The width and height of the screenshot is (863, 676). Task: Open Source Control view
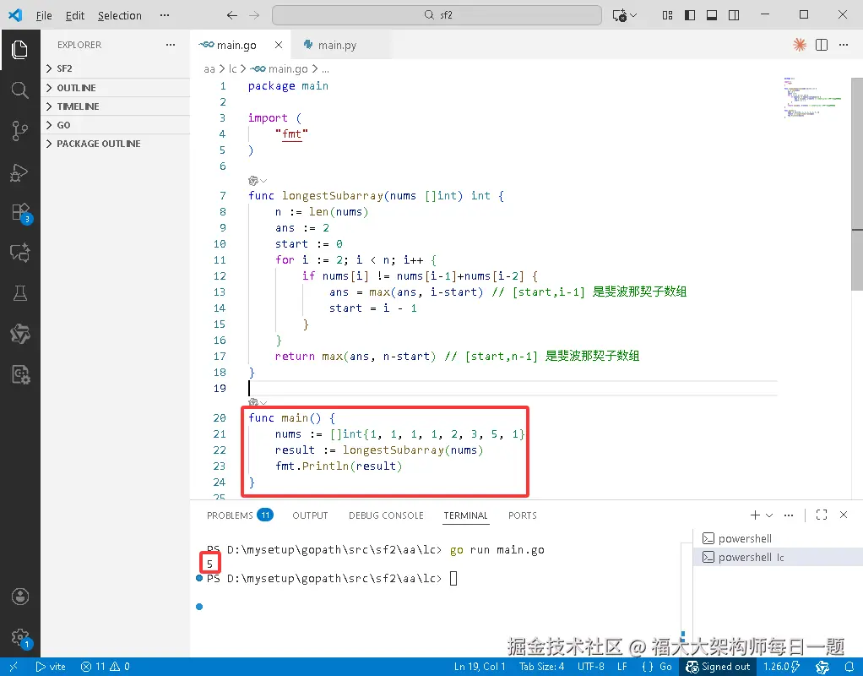[19, 131]
